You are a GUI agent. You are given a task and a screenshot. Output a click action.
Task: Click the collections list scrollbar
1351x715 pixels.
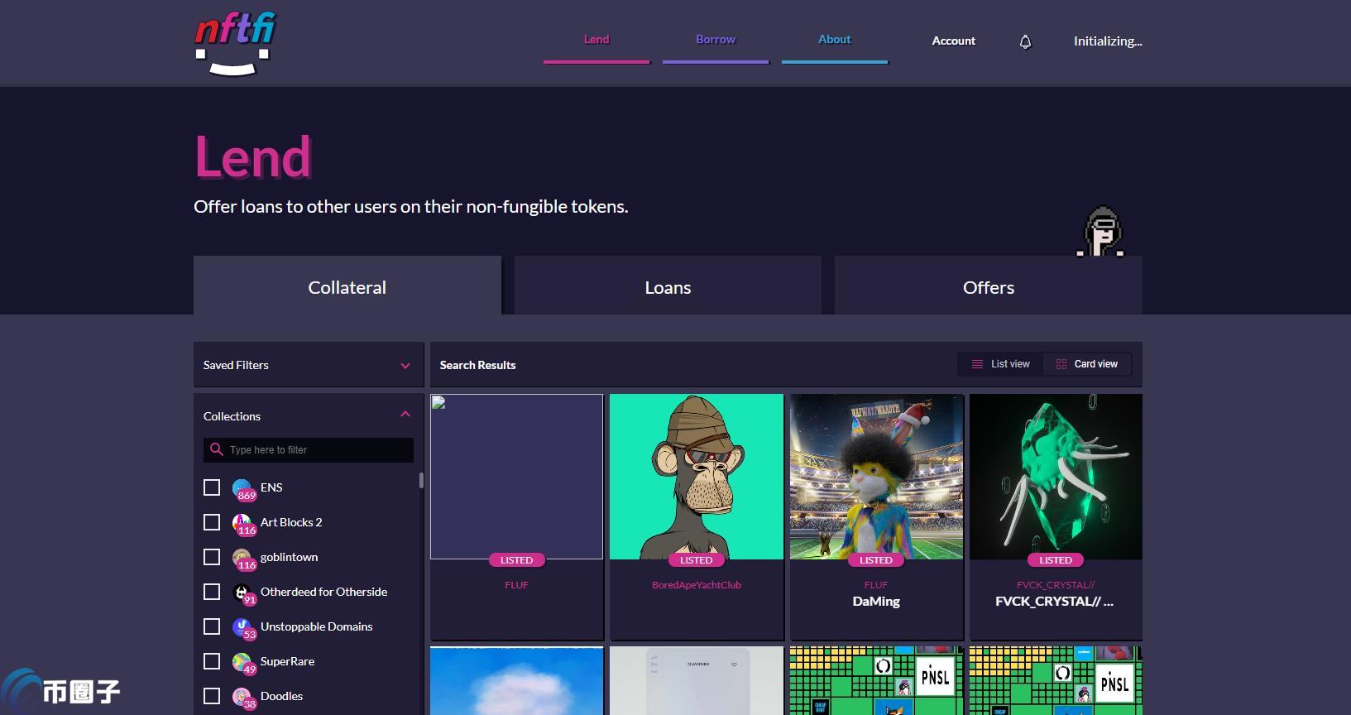click(421, 480)
